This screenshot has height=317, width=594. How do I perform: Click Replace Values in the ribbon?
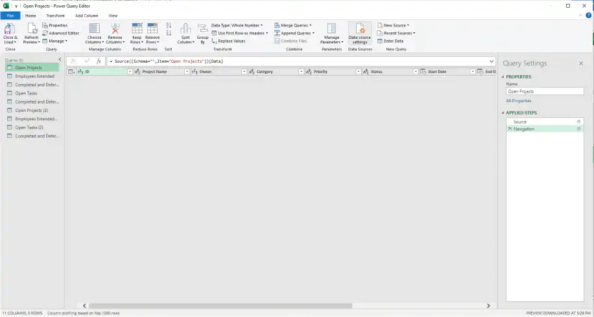pos(228,41)
